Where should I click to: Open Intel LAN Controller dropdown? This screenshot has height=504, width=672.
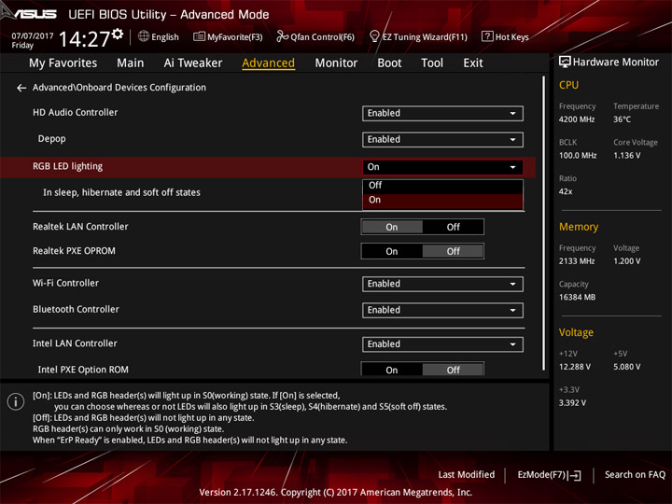pos(442,344)
